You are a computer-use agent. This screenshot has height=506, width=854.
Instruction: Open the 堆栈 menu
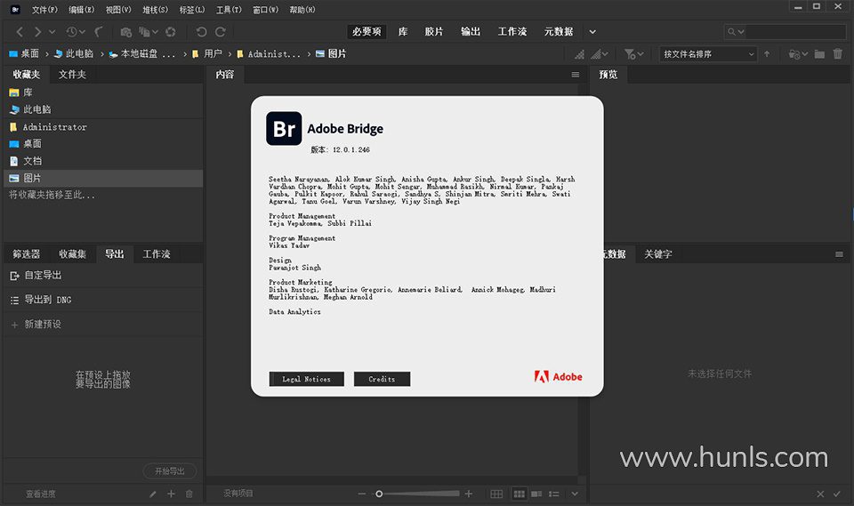[x=155, y=10]
